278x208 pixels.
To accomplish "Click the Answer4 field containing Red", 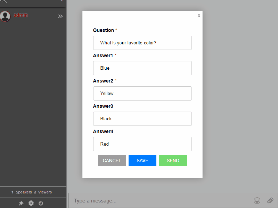I will point(142,144).
